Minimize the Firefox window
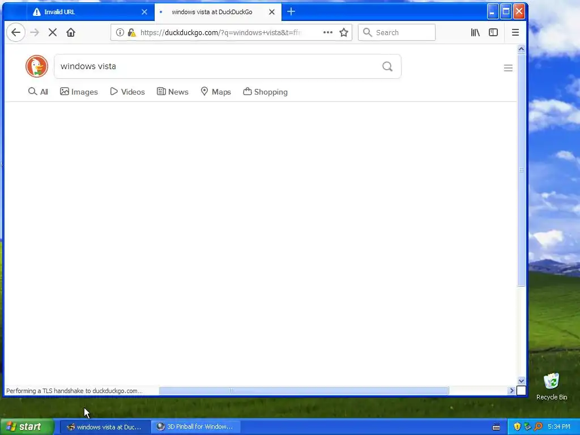The width and height of the screenshot is (580, 435). [x=492, y=12]
